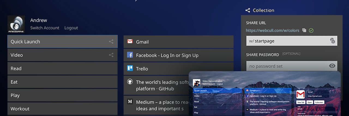Screen dimensions: 349x116
Task: Click Play in the preview window list
Action: coord(218,112)
